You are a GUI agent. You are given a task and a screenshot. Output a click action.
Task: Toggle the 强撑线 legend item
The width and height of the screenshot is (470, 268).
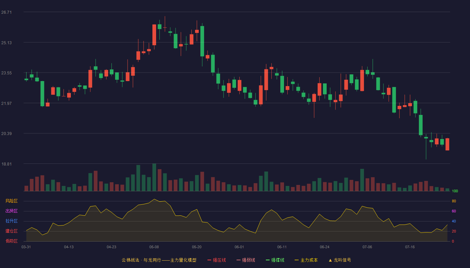point(275,260)
